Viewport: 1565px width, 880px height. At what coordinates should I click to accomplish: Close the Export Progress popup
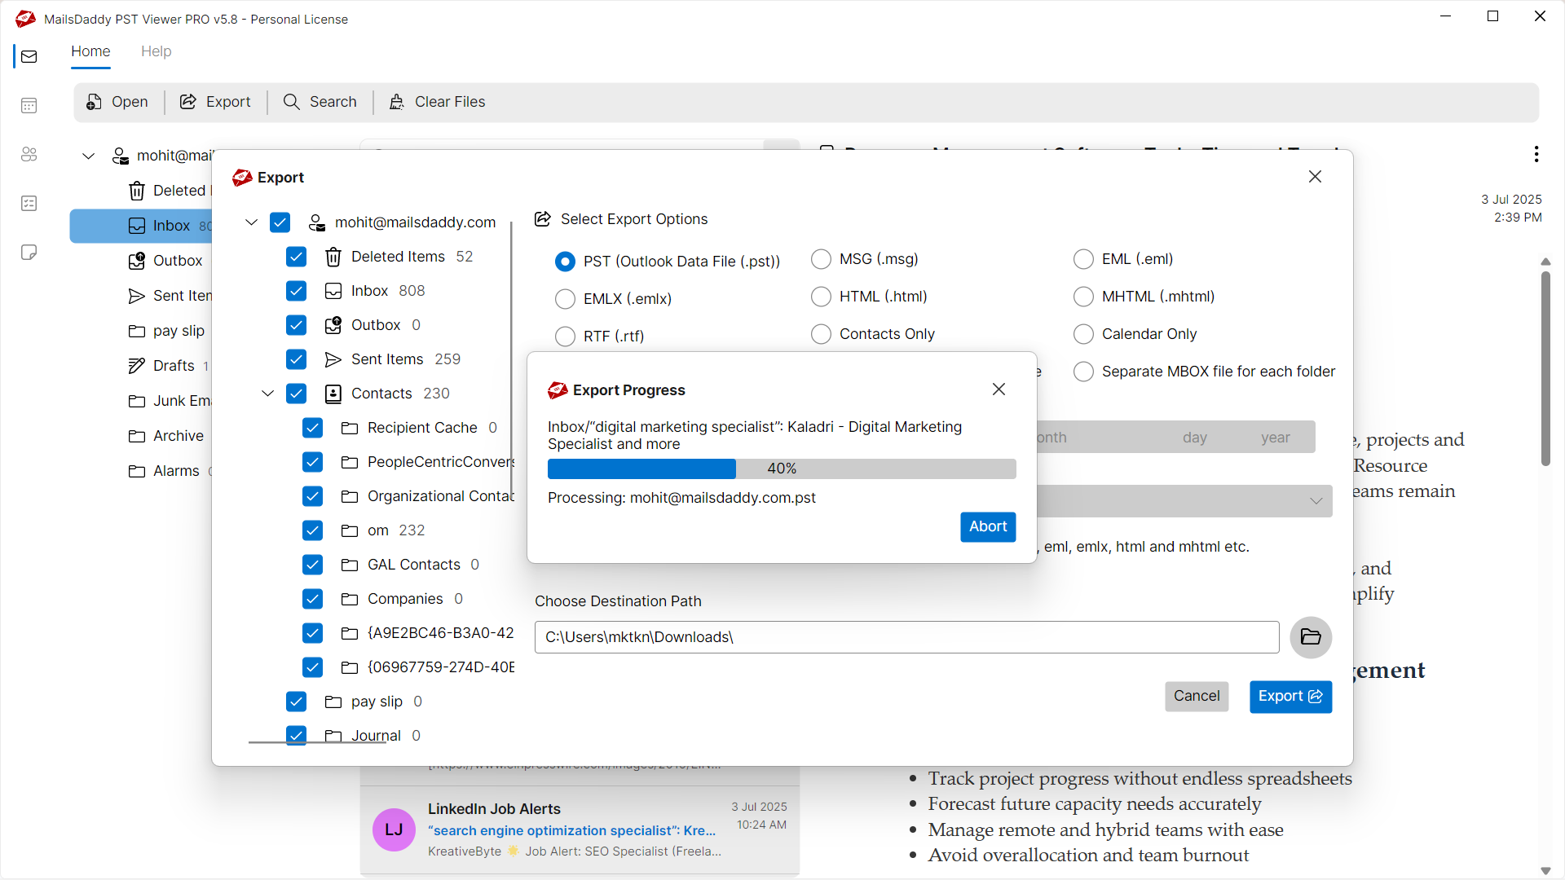pyautogui.click(x=999, y=389)
